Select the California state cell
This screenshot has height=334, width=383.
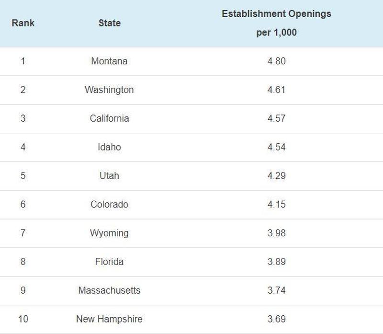109,118
